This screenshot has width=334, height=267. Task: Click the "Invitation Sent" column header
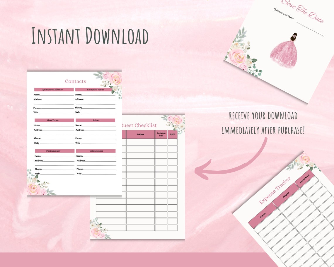[x=161, y=134]
